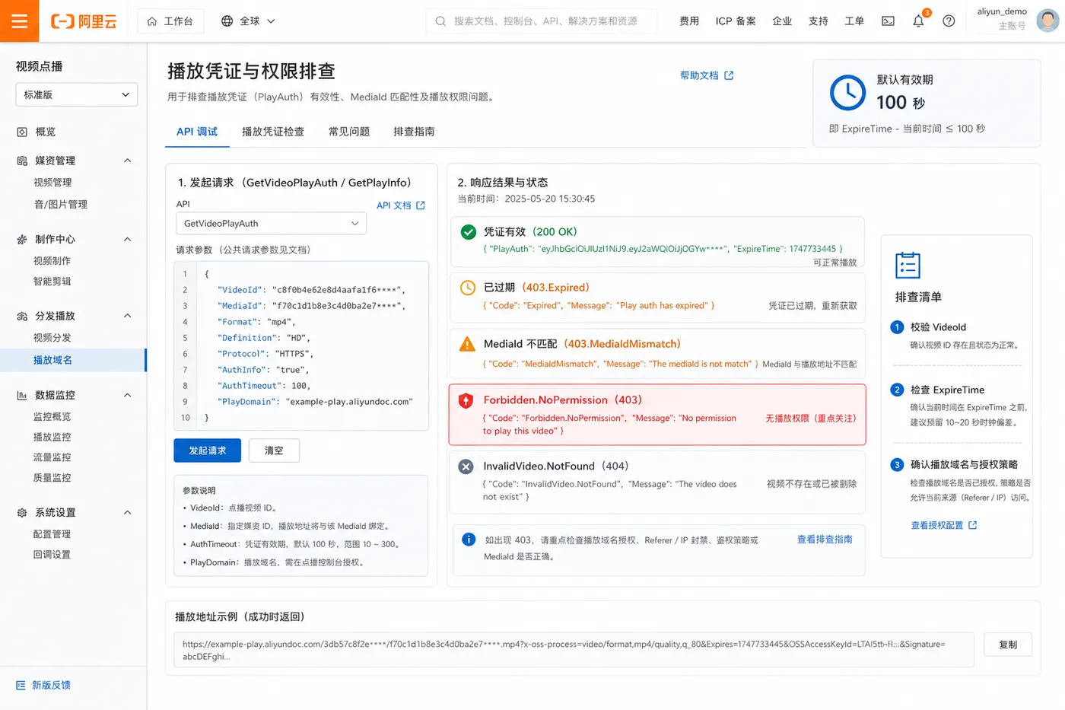
Task: Switch to the 排查指南 tab
Action: click(x=414, y=132)
